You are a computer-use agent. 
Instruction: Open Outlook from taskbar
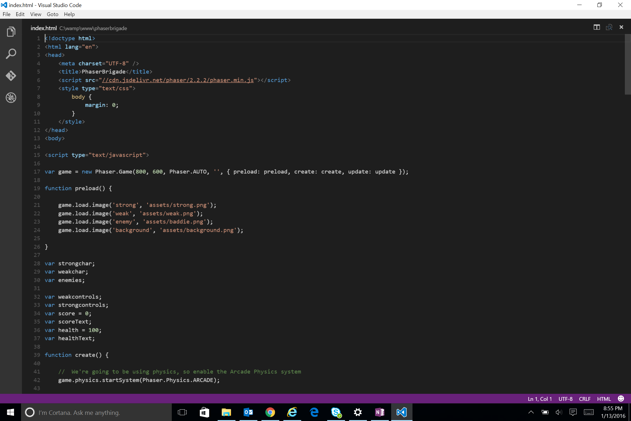click(x=248, y=413)
